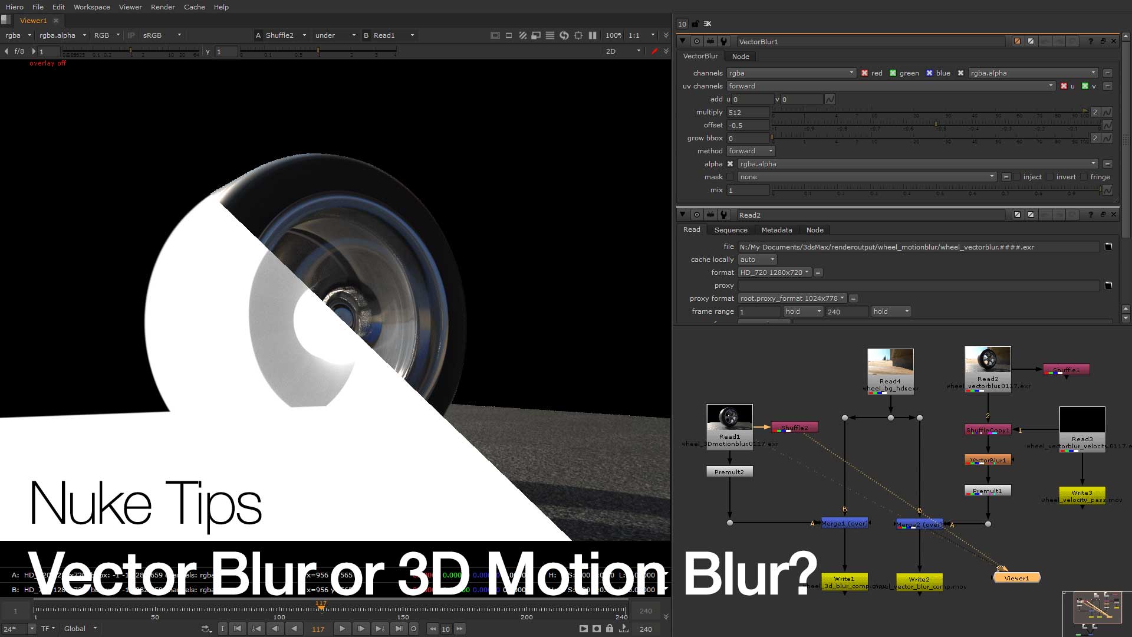This screenshot has width=1132, height=637.
Task: Float the VectorBlur1 properties panel
Action: [x=1103, y=41]
